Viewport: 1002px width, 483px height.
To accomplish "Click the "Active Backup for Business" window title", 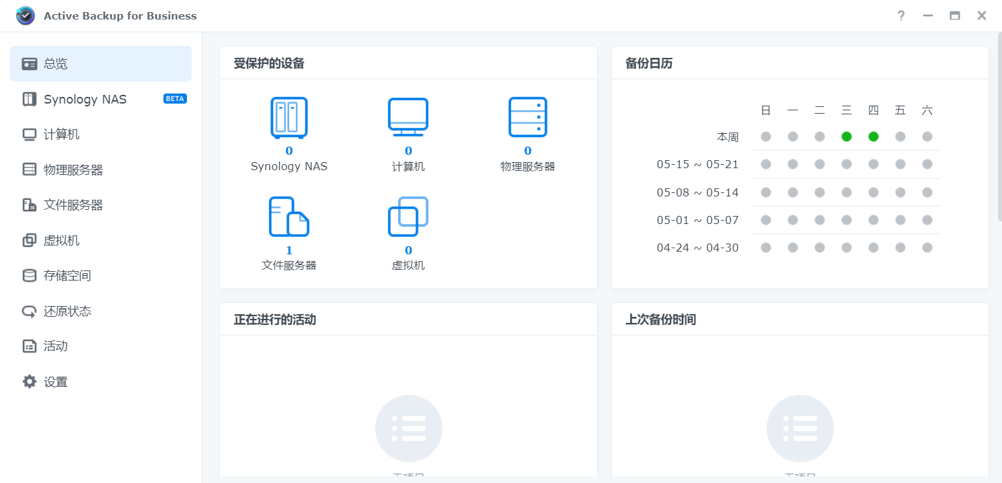I will 120,15.
